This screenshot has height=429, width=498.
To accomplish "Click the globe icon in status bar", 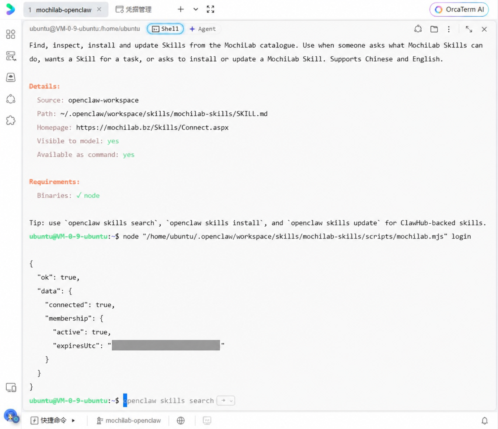I will click(181, 421).
